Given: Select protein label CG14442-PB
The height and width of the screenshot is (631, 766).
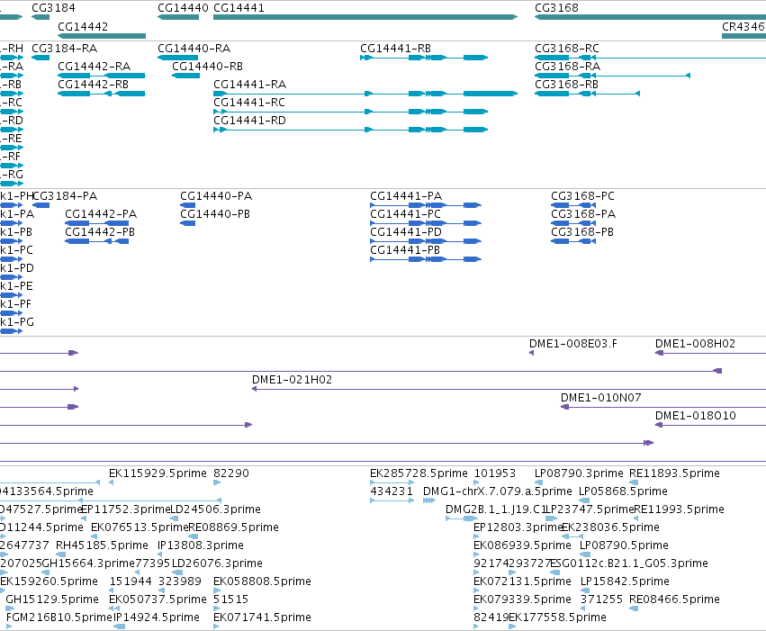Looking at the screenshot, I should pos(100,232).
